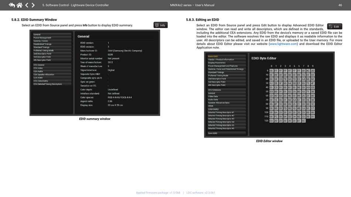Go to previous page with left chevron
The image size is (351, 197).
[27, 5]
